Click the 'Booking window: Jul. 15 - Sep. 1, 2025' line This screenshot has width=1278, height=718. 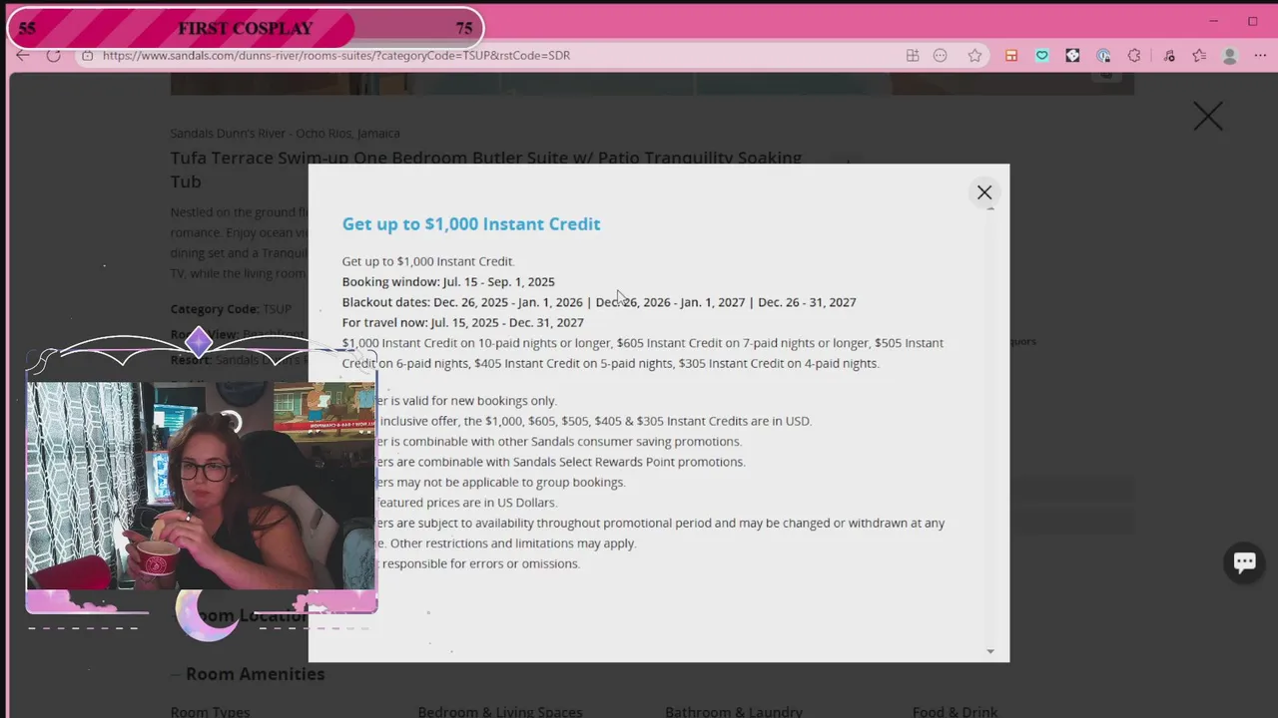click(448, 282)
